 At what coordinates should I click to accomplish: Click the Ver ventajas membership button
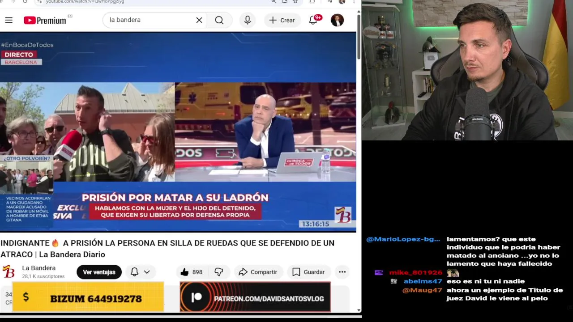tap(99, 272)
